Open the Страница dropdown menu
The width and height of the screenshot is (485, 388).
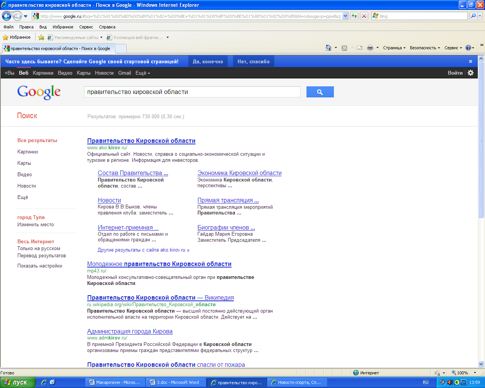tap(394, 48)
